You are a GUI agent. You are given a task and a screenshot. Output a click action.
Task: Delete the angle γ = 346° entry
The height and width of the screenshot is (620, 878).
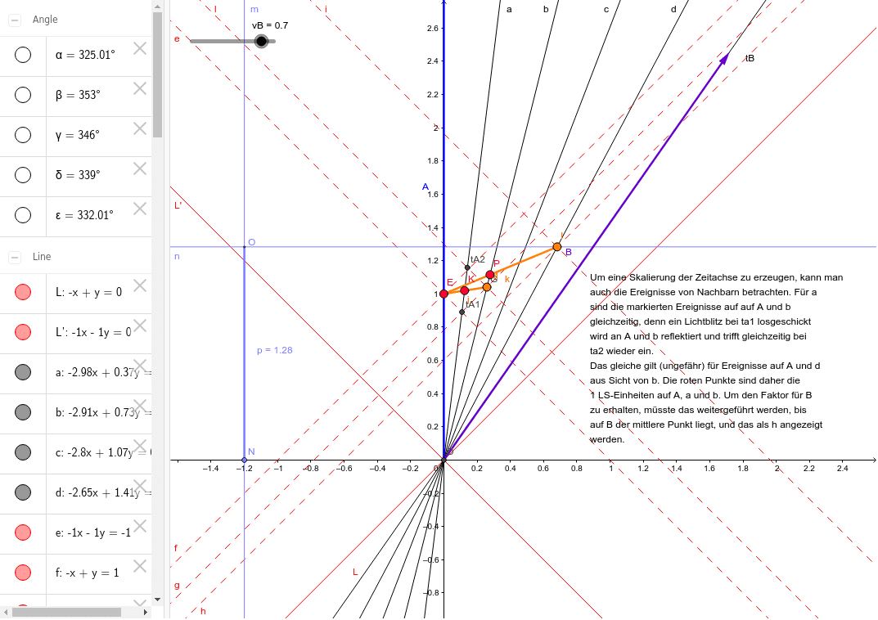coord(140,128)
